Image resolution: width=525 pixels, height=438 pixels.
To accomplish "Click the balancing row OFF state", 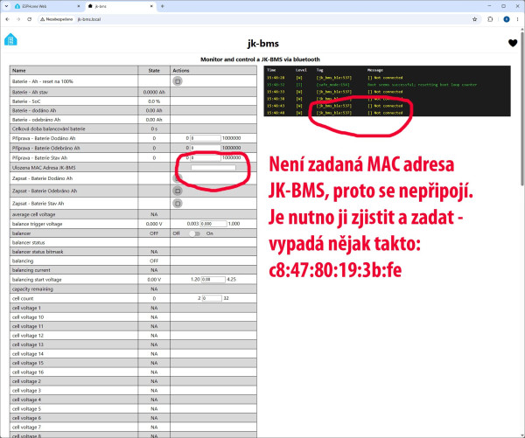I will tap(154, 261).
